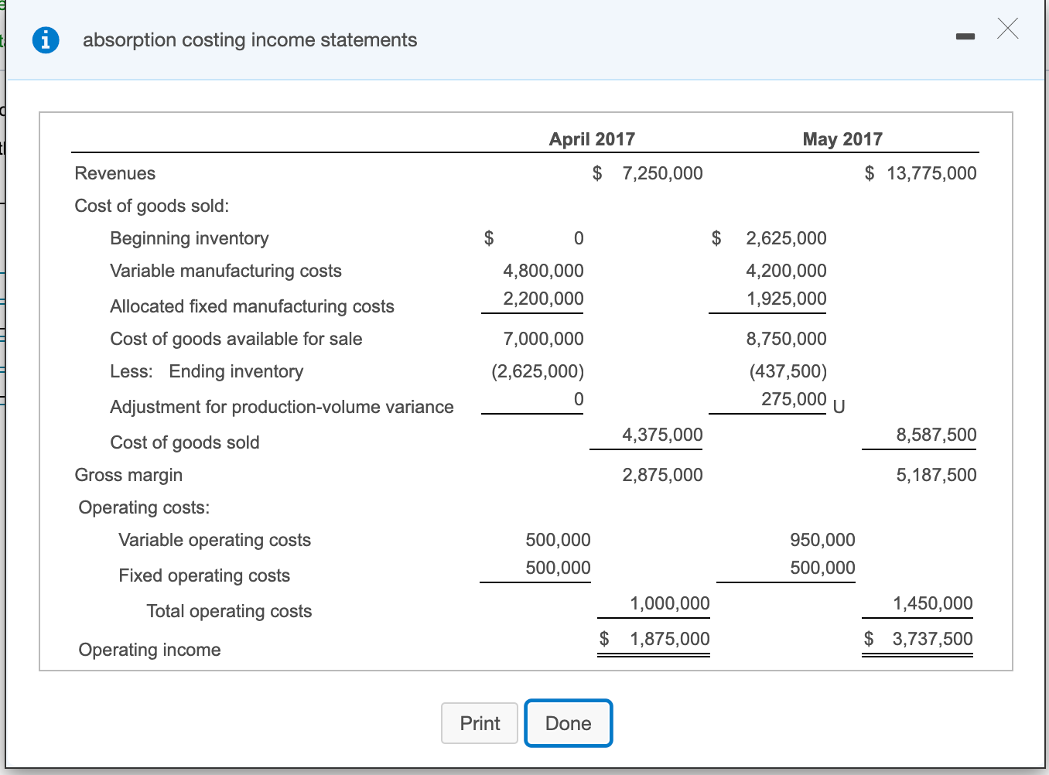Select the absorption costing income statements title
Viewport: 1049px width, 775px height.
(x=250, y=39)
